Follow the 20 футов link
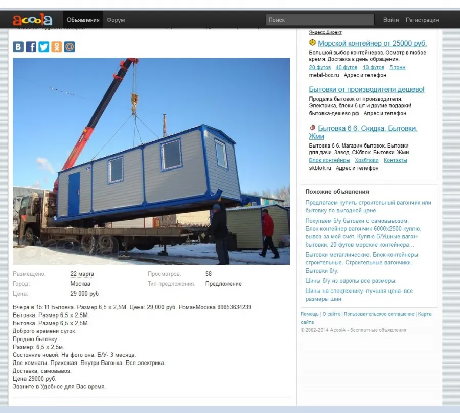 coord(320,67)
